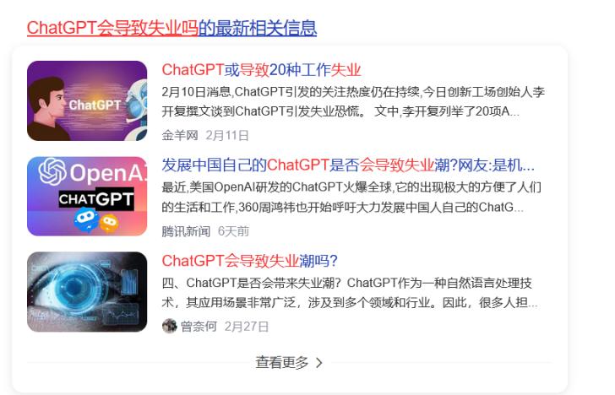Click the blue digital eye thumbnail
Image resolution: width=615 pixels, height=395 pixels.
pos(87,291)
